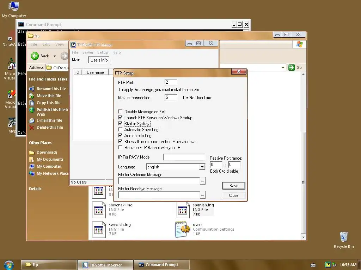Select the swedish.lng file icon
Image resolution: width=361 pixels, height=270 pixels.
click(99, 229)
